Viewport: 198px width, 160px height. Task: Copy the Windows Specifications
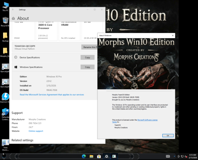(x=88, y=67)
